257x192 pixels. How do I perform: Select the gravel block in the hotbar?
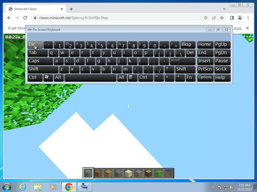139,173
